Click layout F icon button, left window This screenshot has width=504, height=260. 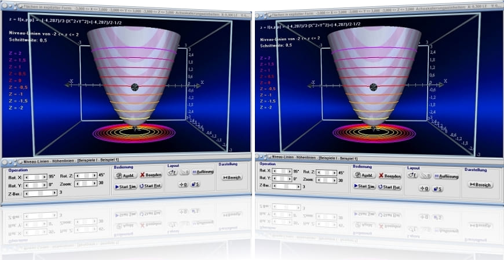[172, 173]
